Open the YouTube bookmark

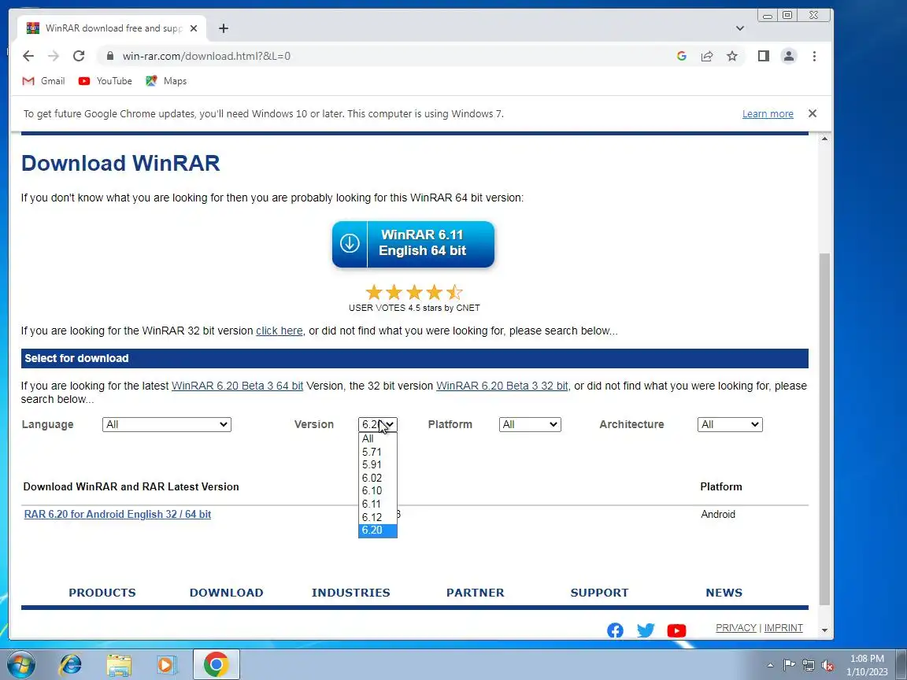click(x=106, y=81)
